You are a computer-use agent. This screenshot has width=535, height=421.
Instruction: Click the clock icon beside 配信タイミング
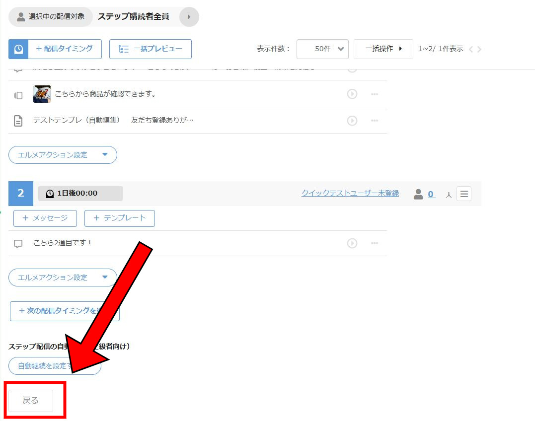[x=18, y=49]
